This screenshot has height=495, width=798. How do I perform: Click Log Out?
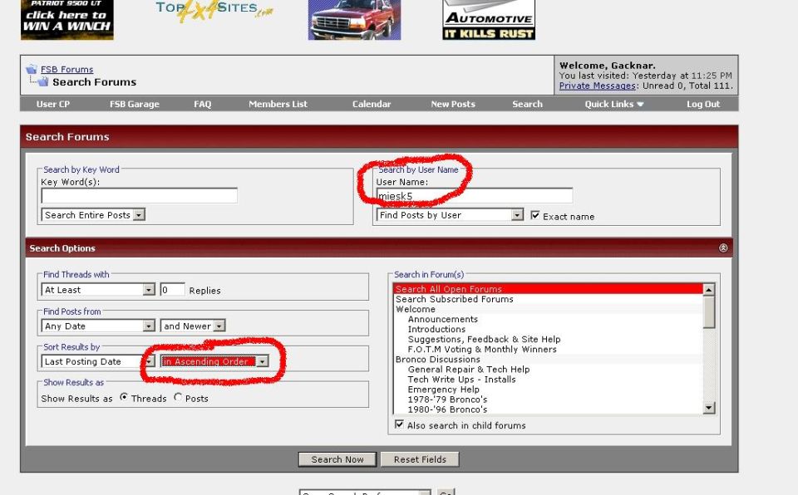tap(703, 104)
